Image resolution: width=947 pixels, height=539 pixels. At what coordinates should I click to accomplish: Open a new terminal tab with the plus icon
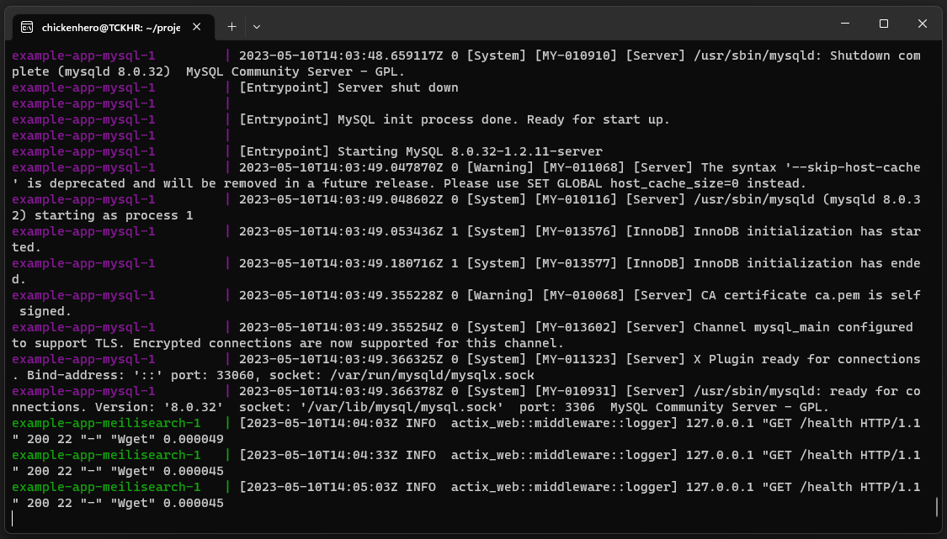pos(231,27)
